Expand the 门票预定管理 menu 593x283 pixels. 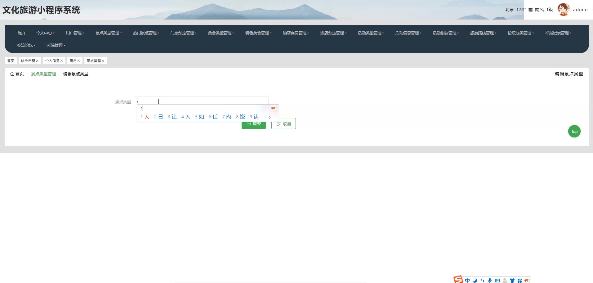[184, 33]
